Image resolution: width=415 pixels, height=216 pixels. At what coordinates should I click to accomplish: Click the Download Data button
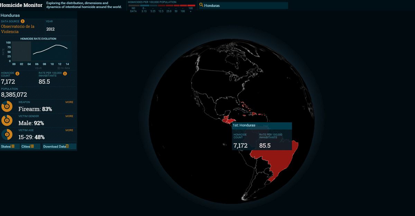point(56,146)
